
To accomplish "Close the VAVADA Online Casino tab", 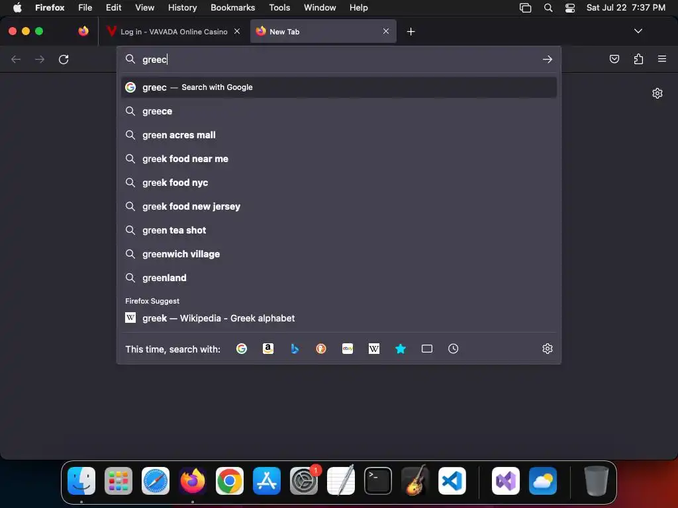I will point(237,31).
